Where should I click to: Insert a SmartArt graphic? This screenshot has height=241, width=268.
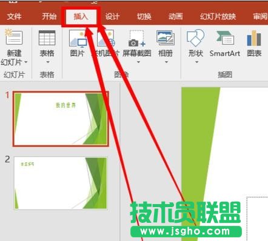[225, 42]
